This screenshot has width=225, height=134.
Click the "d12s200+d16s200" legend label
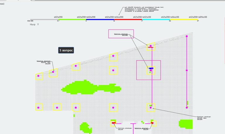pyautogui.click(x=114, y=17)
